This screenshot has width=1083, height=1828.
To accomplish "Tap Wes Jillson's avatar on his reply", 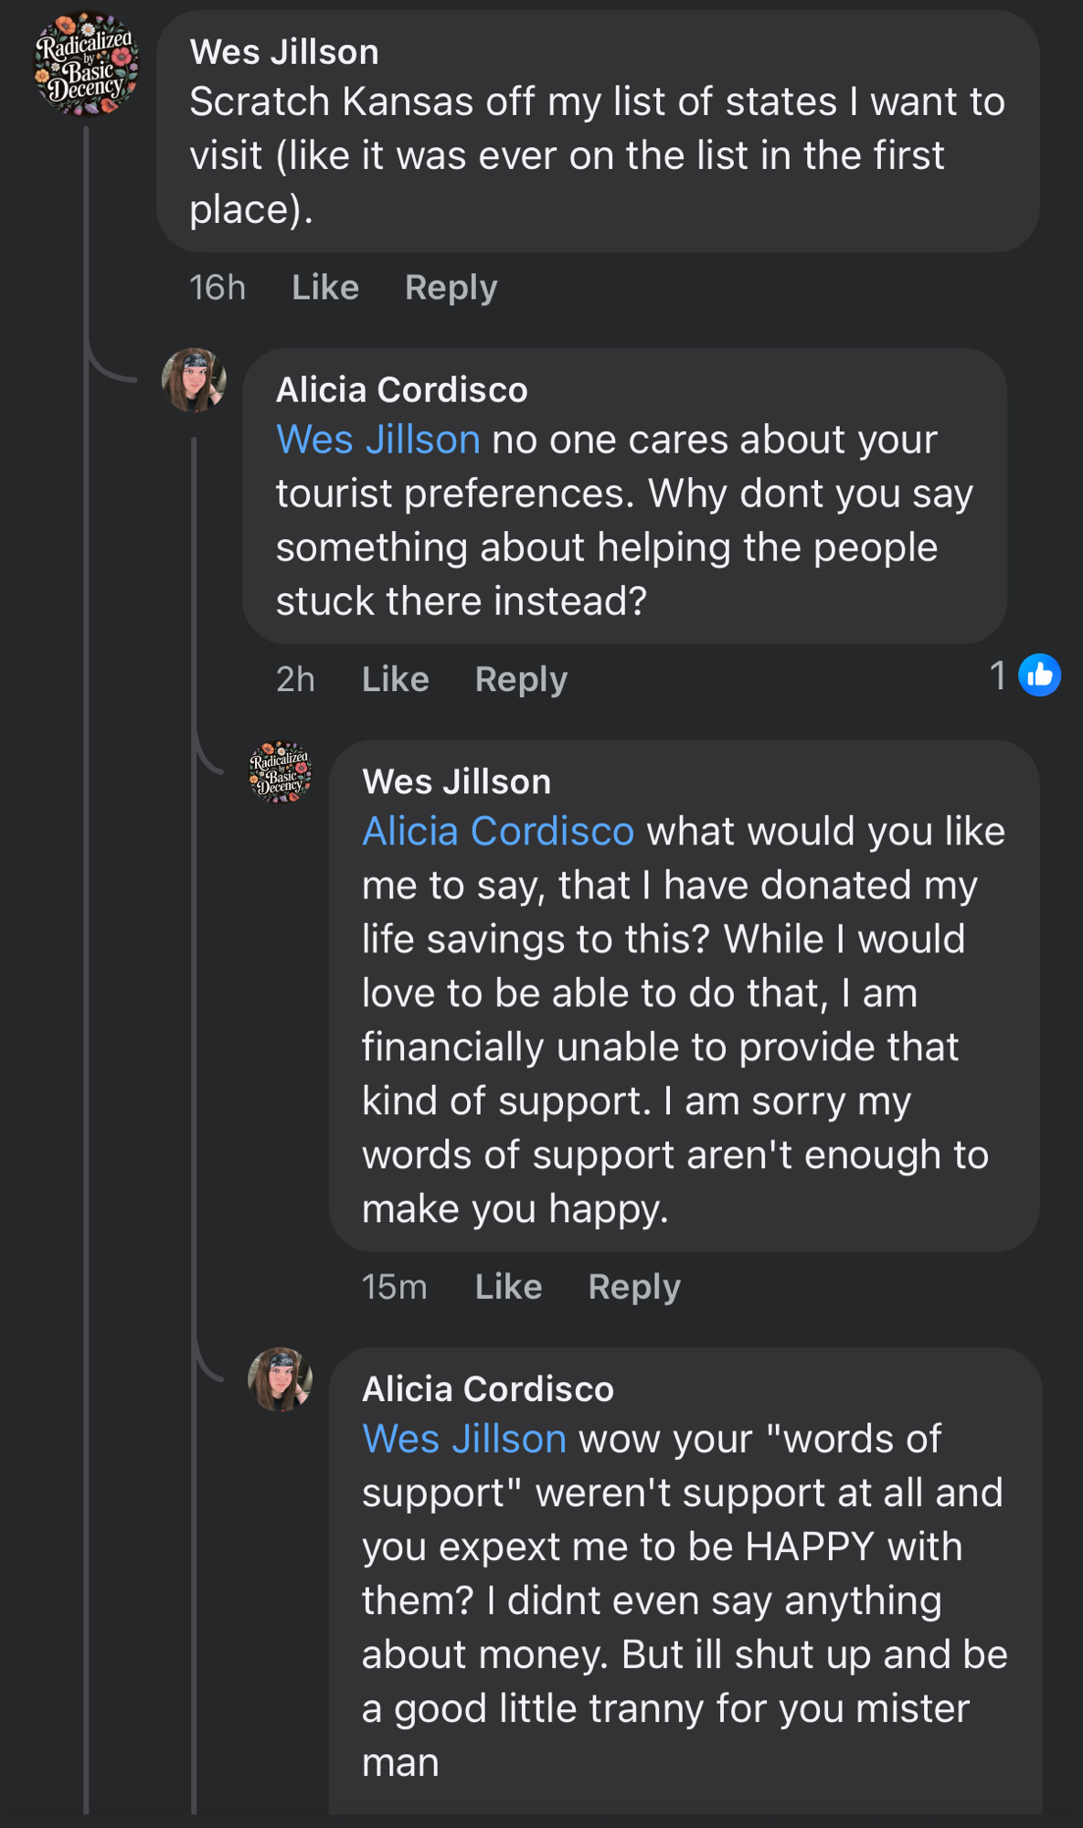I will (281, 772).
